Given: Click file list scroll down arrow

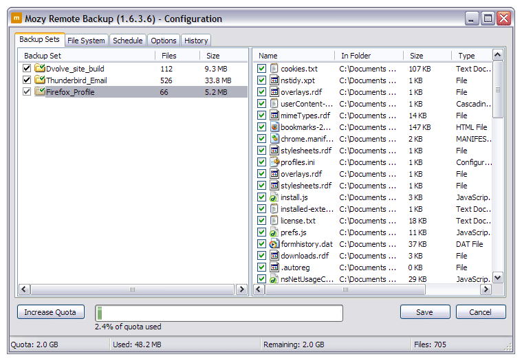Looking at the screenshot, I should pyautogui.click(x=497, y=278).
